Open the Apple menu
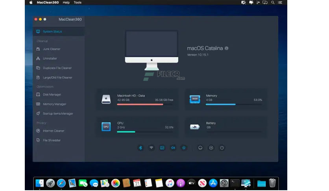Image resolution: width=329 pixels, height=191 pixels. pos(31,2)
